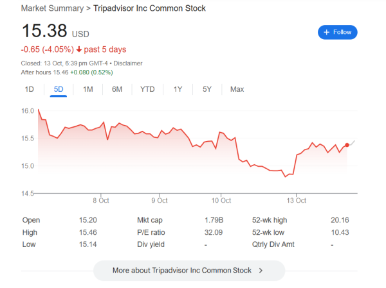Image resolution: width=386 pixels, height=288 pixels.
Task: Click the 10 Oct date on chart axis
Action: [x=221, y=200]
